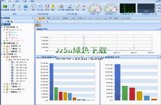Select host 192.168.5.10 in tree

point(21,62)
